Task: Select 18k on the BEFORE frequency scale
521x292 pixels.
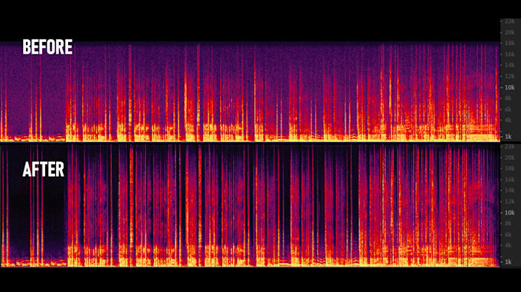Action: pos(510,43)
